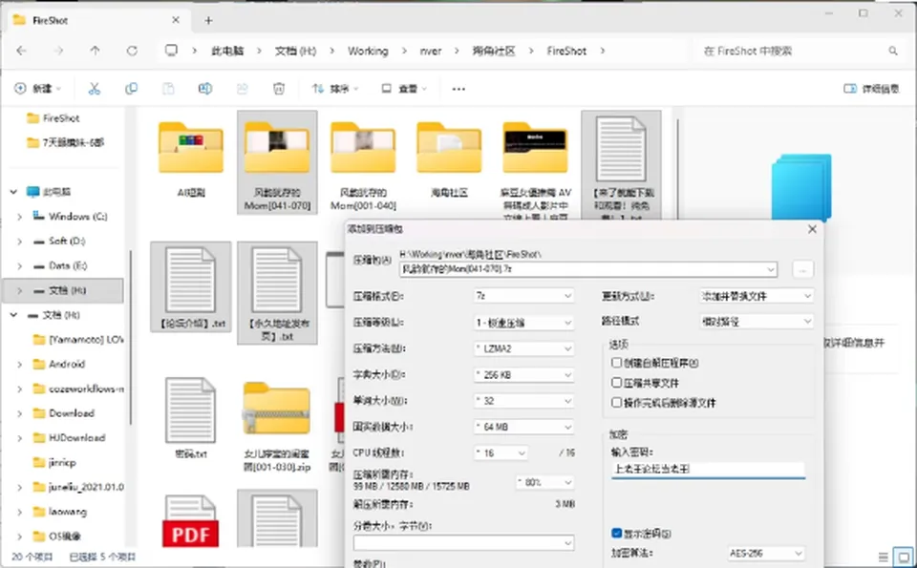The width and height of the screenshot is (917, 568).
Task: Uncheck the 显示密码 checkbox
Action: (616, 533)
